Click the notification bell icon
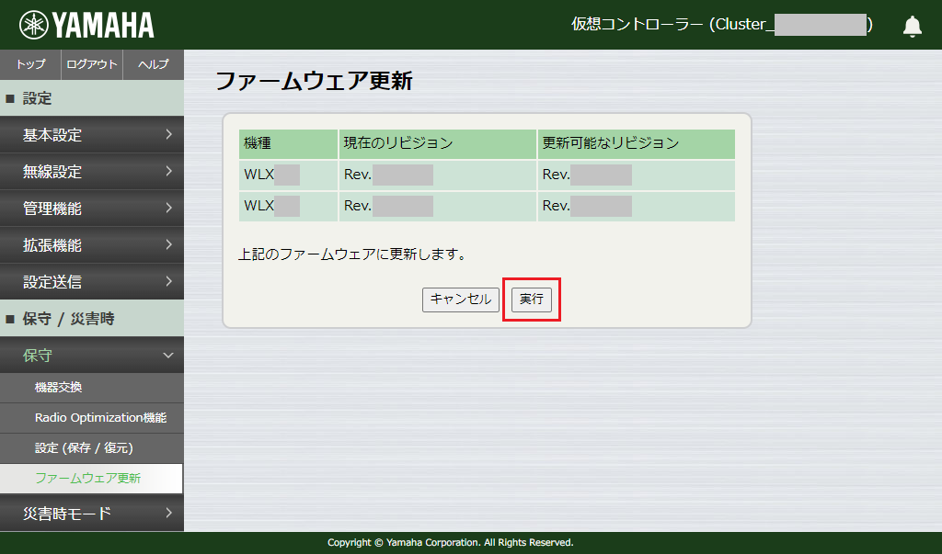 pyautogui.click(x=912, y=26)
